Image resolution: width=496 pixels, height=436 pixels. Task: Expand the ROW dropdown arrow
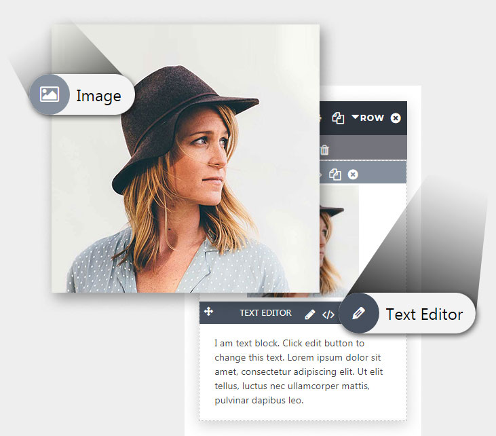click(x=355, y=117)
